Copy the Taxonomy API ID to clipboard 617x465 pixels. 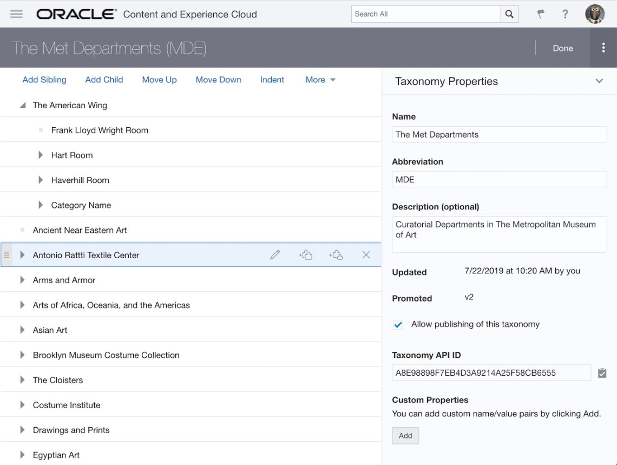pyautogui.click(x=602, y=373)
